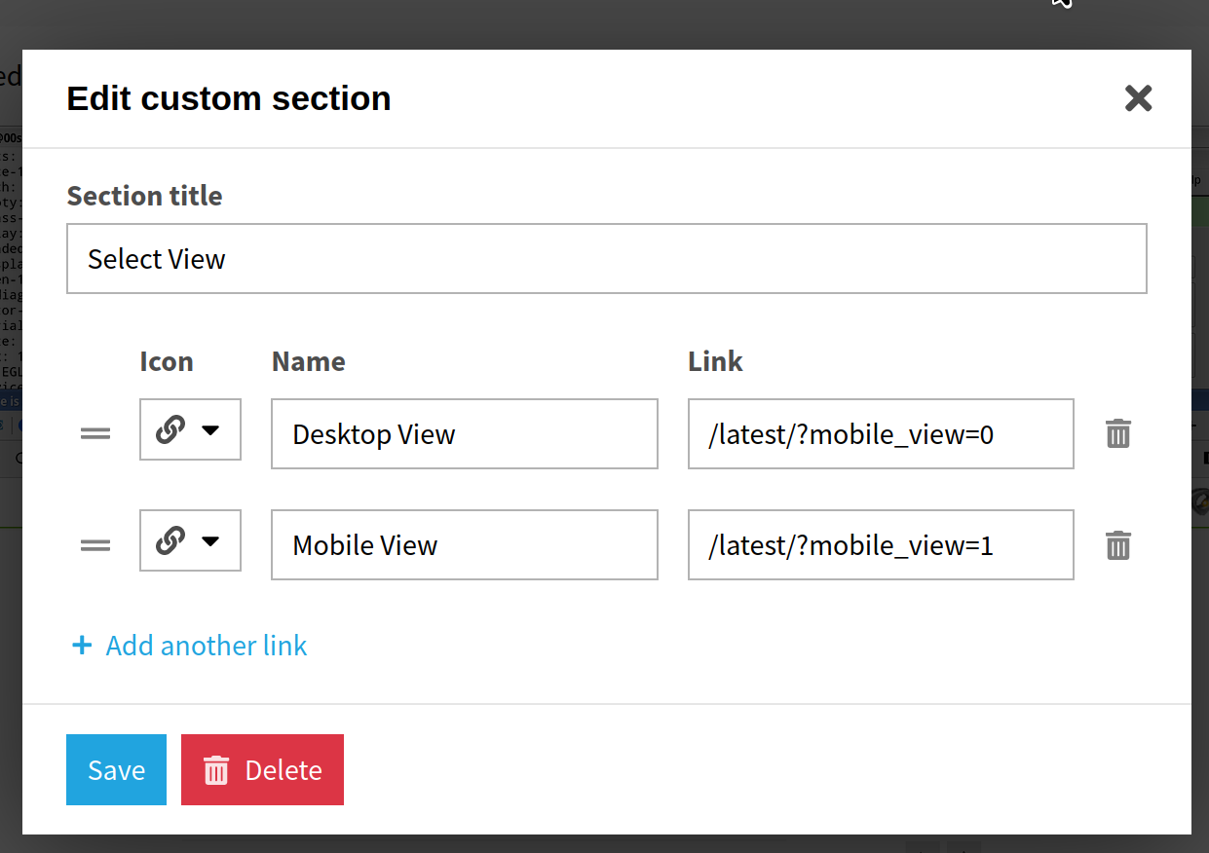Click the red Delete button
Image resolution: width=1209 pixels, height=853 pixels.
click(262, 769)
